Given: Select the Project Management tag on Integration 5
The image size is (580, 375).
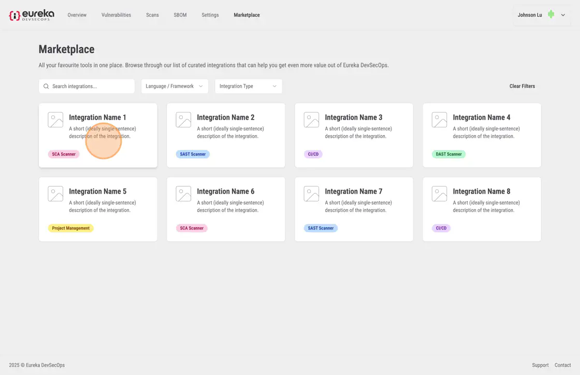Looking at the screenshot, I should click(71, 228).
